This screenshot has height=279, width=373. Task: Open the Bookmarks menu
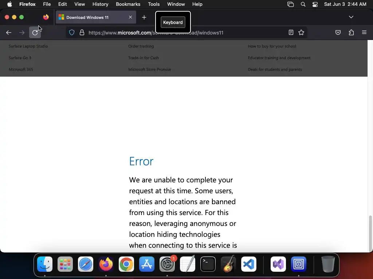tap(128, 4)
